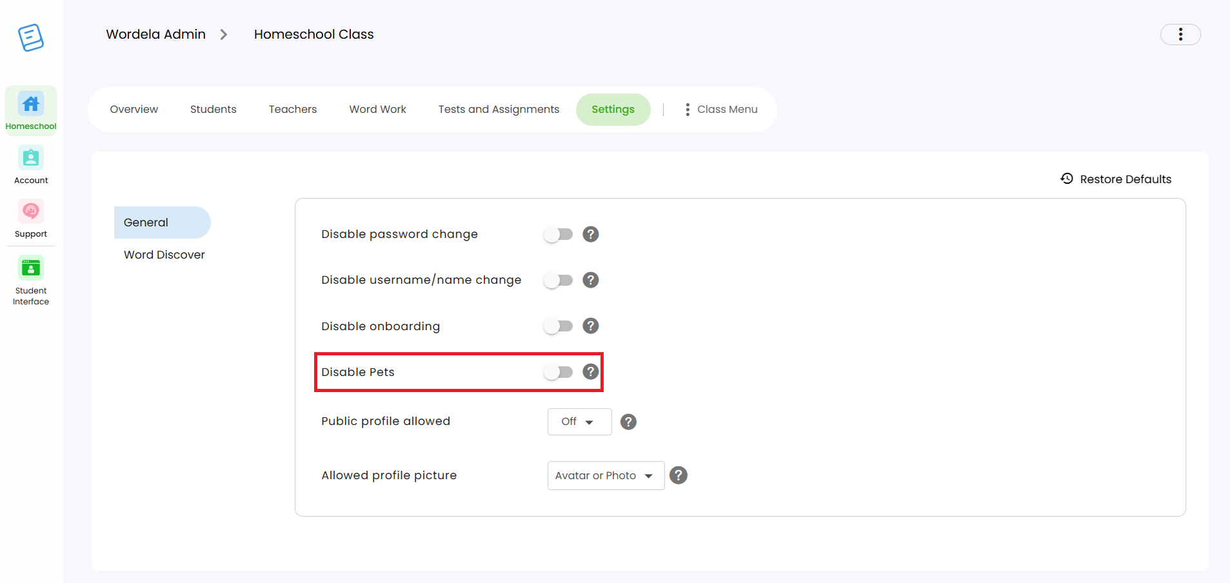Toggle the Disable password change switch

point(558,234)
